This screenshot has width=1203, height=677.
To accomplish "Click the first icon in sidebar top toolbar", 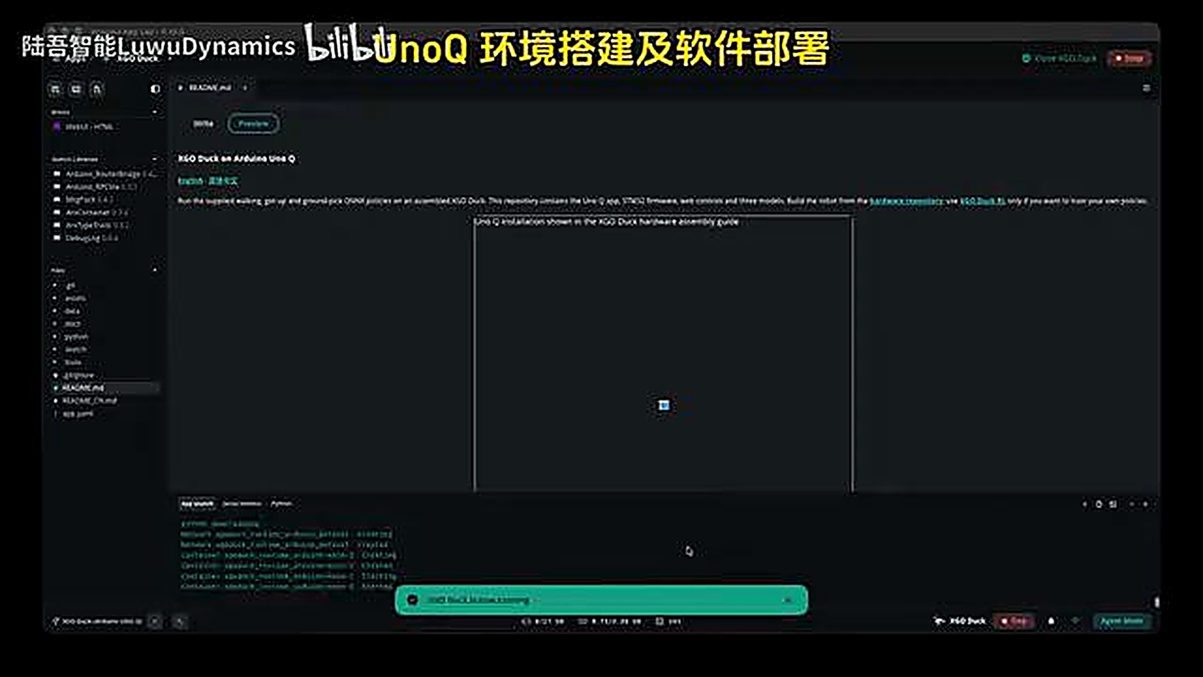I will tap(55, 89).
